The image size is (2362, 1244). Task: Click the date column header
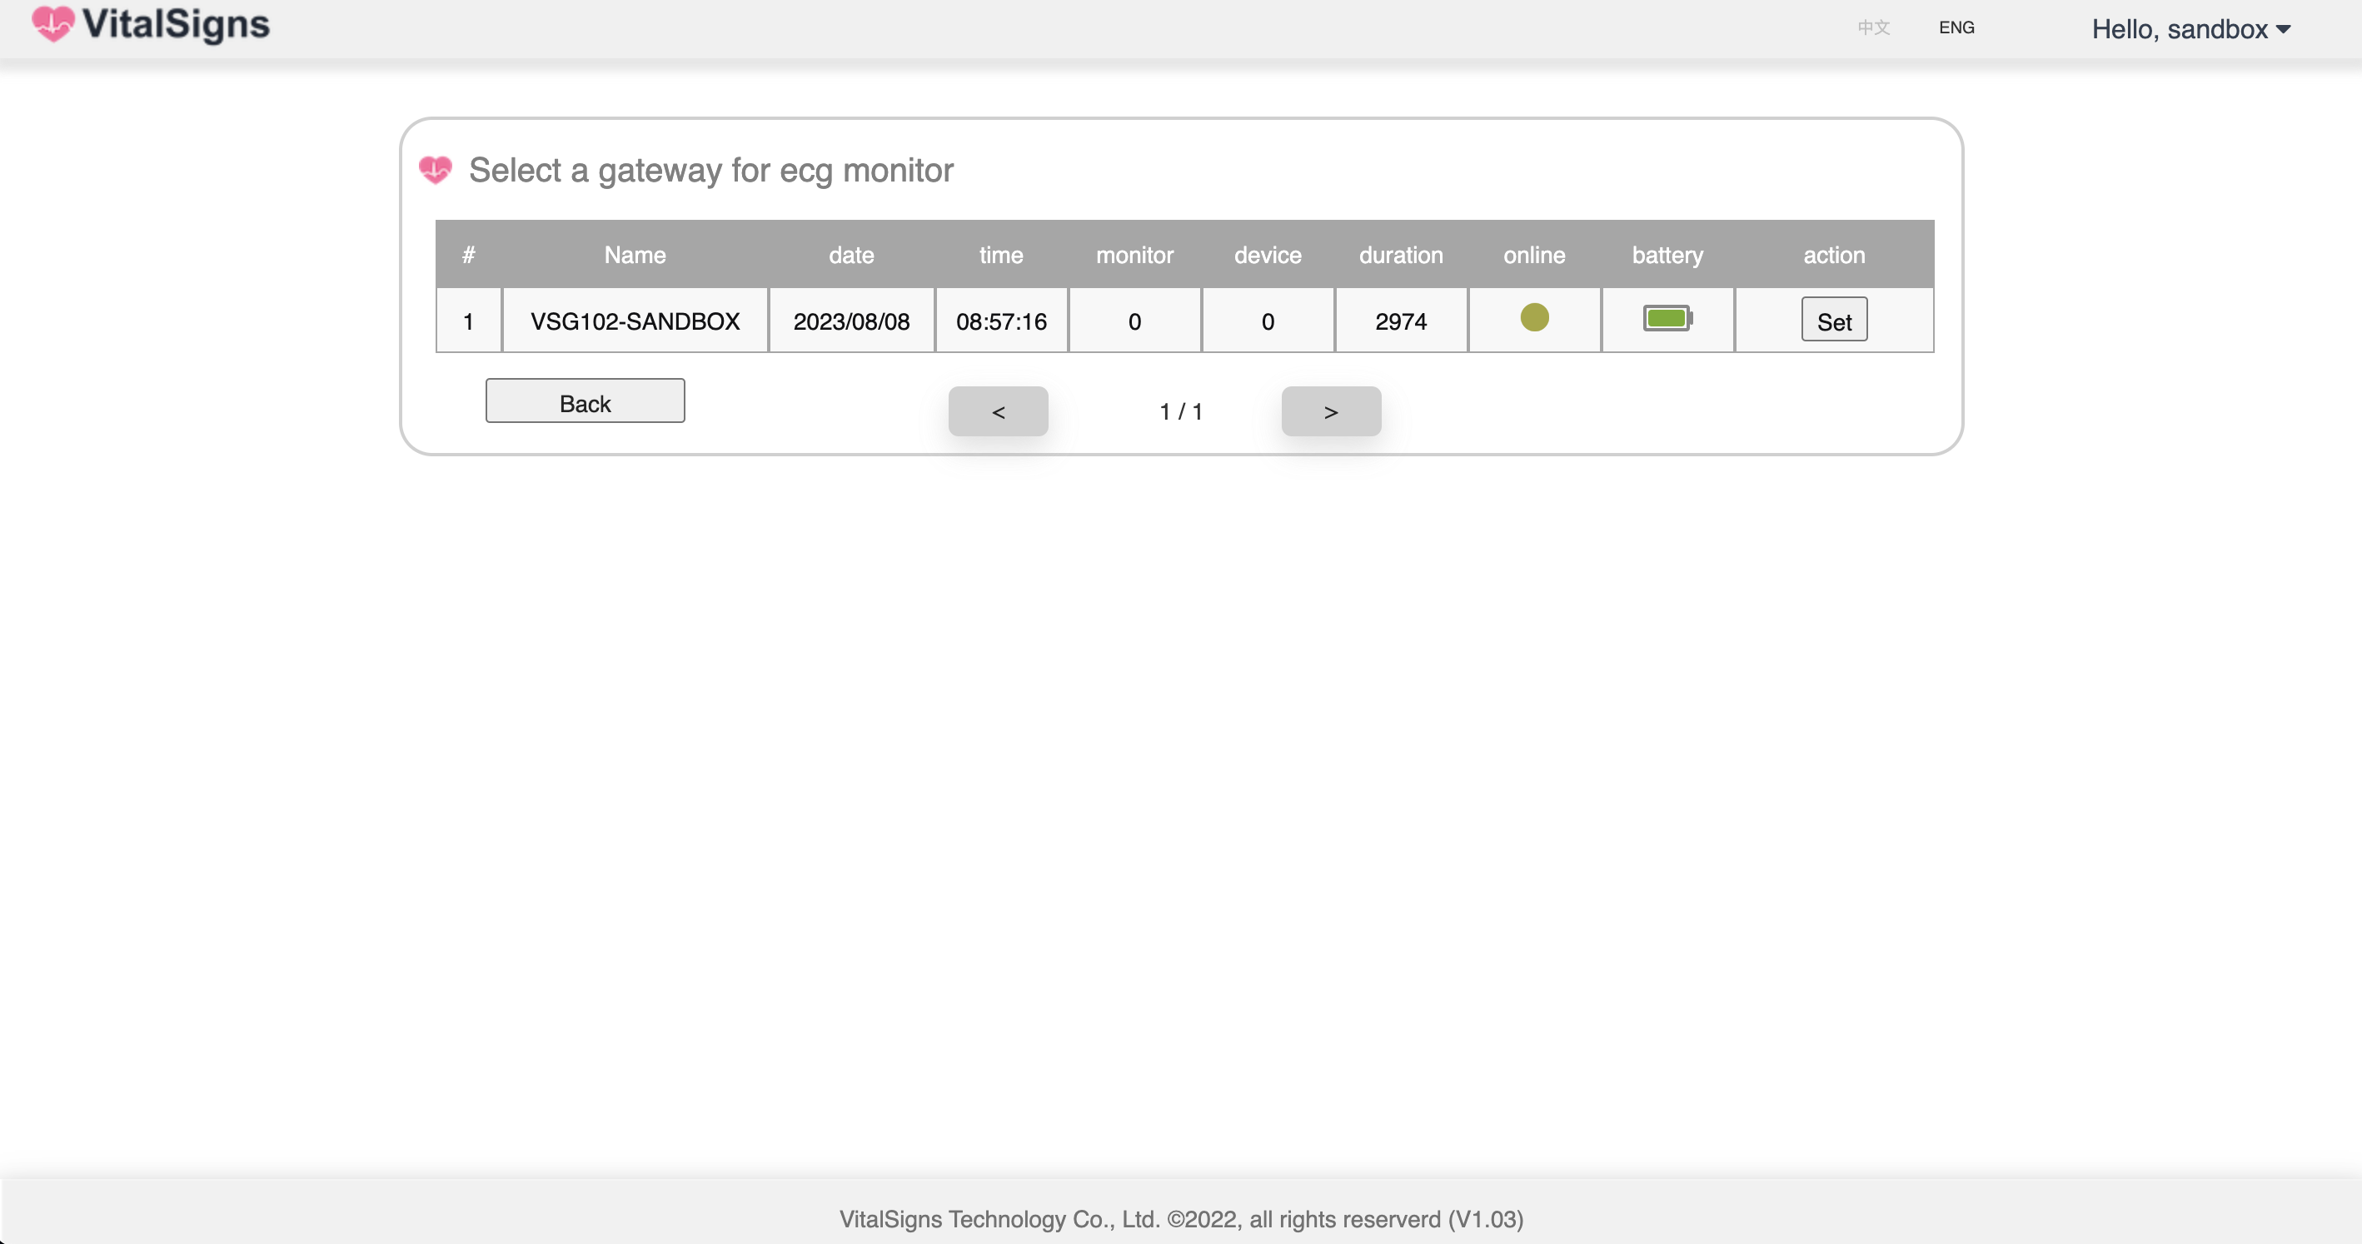pyautogui.click(x=851, y=255)
